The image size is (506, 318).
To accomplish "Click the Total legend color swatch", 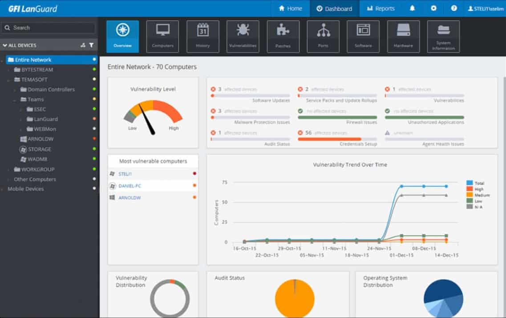I will point(470,183).
